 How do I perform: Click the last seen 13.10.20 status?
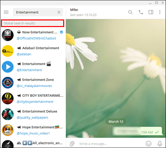click(83, 15)
